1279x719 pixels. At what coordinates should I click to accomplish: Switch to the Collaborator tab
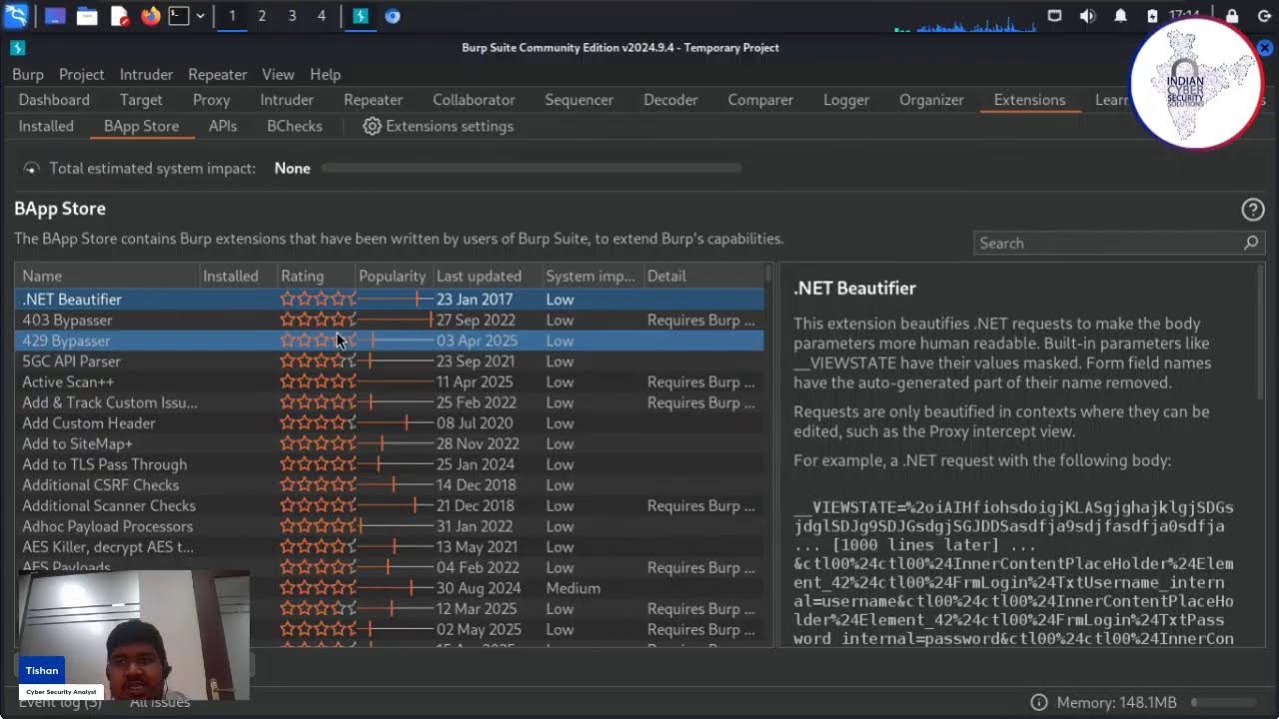474,100
